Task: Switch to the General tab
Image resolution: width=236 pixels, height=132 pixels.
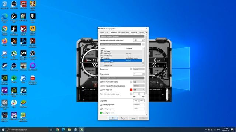Action: coord(102,33)
